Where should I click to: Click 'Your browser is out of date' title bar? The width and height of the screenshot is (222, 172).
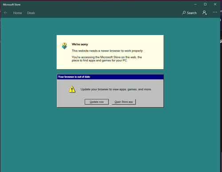110,77
